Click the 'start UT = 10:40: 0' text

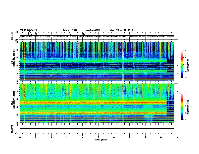point(121,30)
